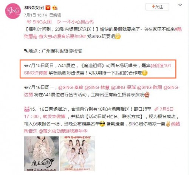Follow SING女团 with the 关注 button
Screen dimensions: 189x175
[157, 7]
